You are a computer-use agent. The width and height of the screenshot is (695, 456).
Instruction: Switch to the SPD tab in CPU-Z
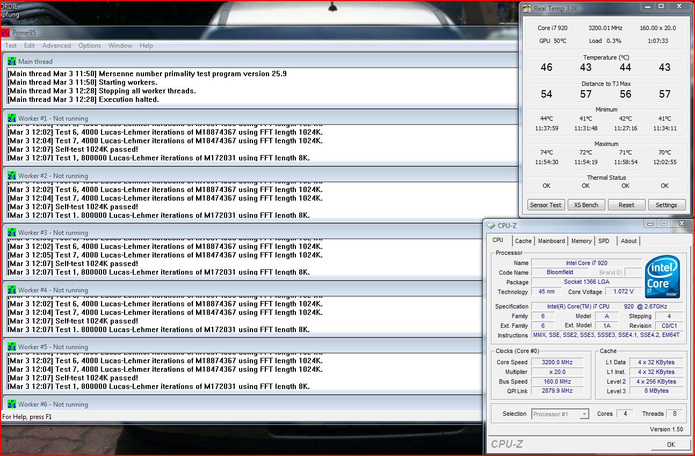click(x=604, y=241)
